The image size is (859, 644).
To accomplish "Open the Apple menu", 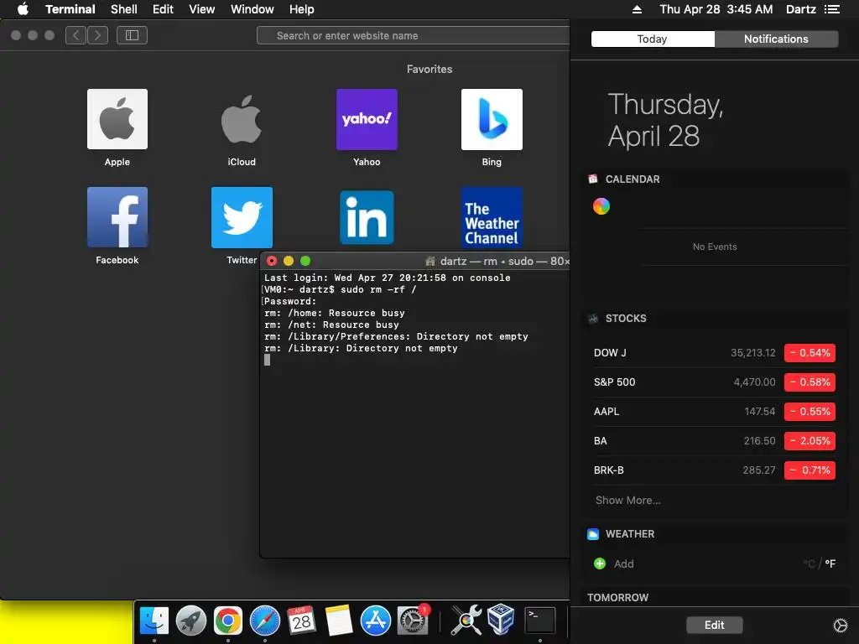I will pos(23,9).
